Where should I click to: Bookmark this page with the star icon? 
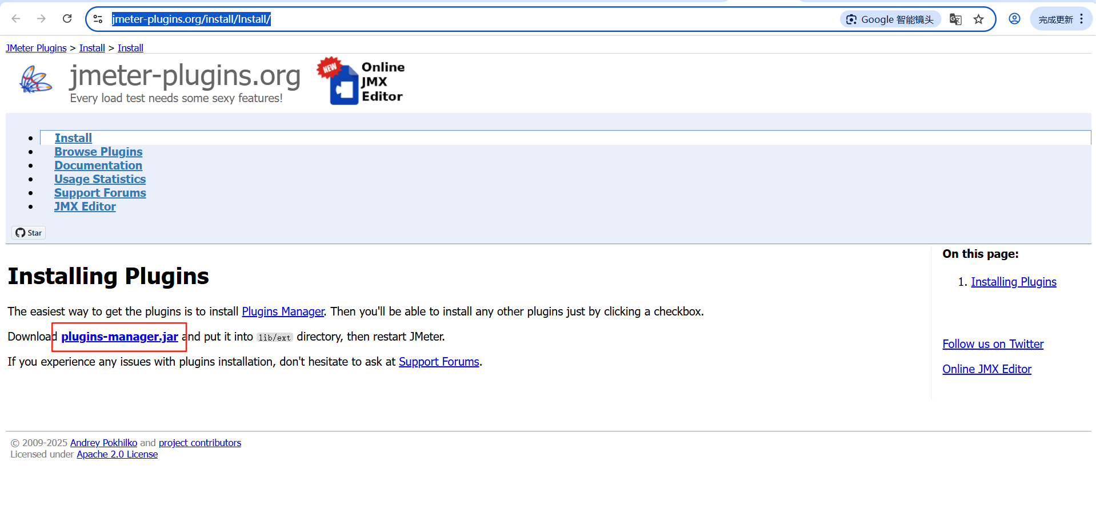click(x=979, y=19)
